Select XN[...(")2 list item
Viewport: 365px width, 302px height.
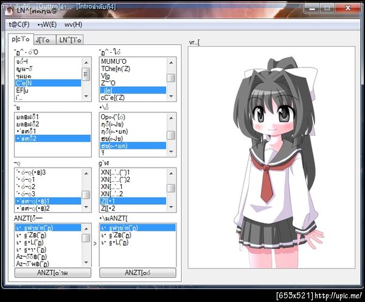[x=133, y=179]
